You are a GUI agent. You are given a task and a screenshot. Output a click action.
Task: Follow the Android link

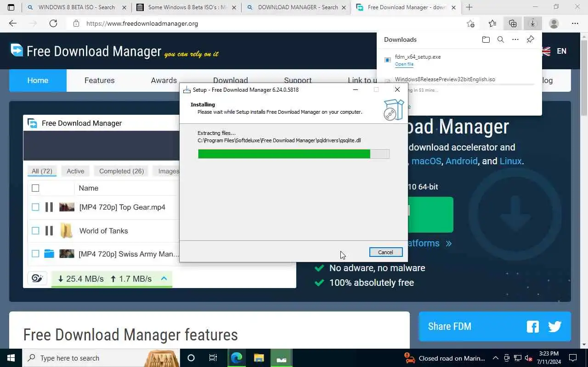462,161
